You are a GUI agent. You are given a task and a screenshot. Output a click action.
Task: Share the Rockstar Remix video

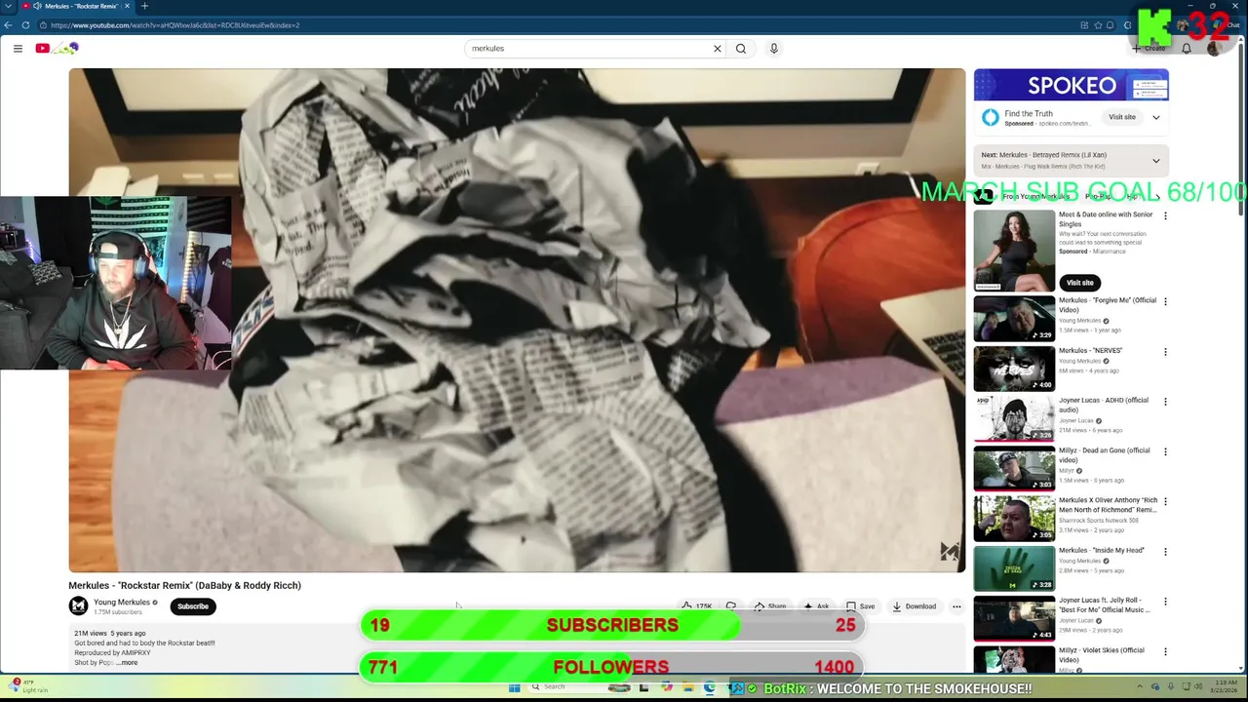[770, 606]
